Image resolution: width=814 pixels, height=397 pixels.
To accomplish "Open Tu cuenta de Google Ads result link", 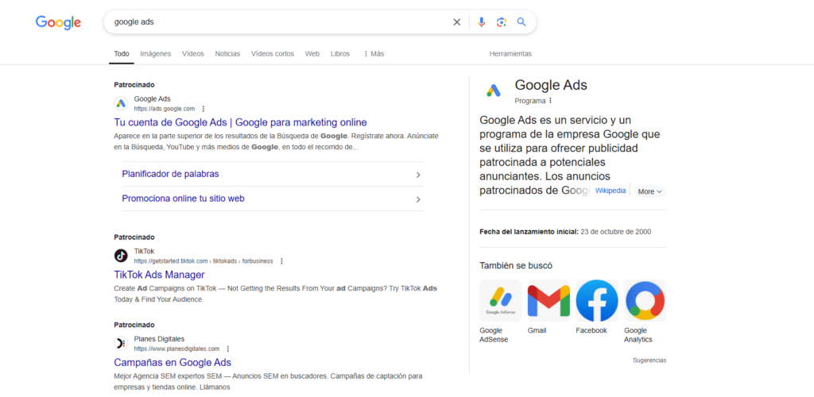I will coord(240,123).
